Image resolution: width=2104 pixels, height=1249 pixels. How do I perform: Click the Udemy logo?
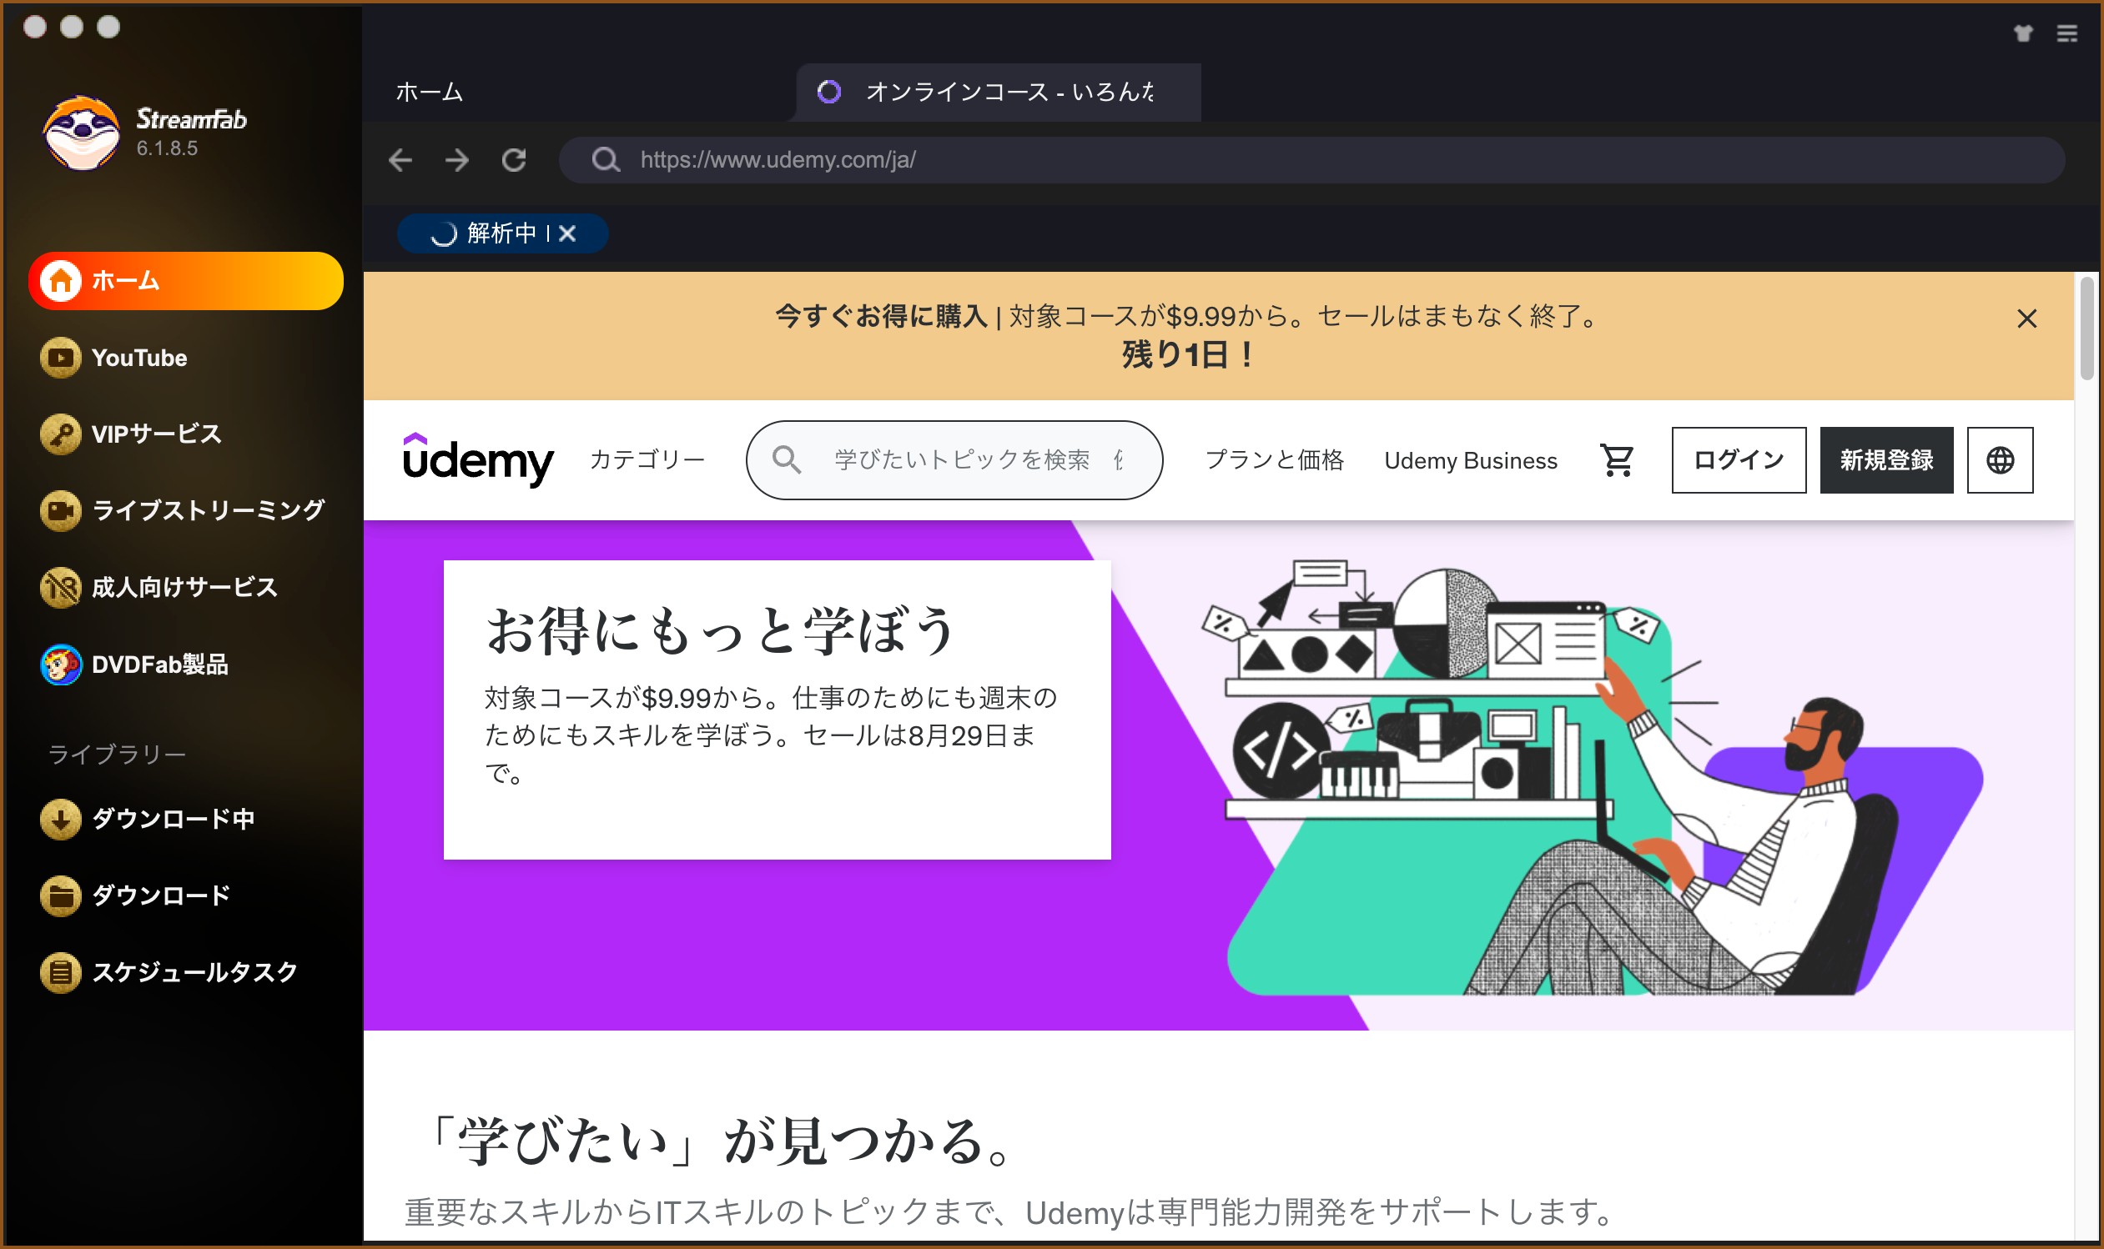click(x=478, y=459)
